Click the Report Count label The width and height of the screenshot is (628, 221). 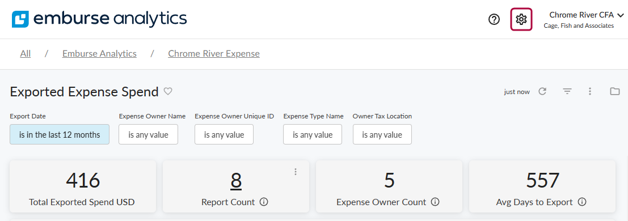click(x=228, y=202)
